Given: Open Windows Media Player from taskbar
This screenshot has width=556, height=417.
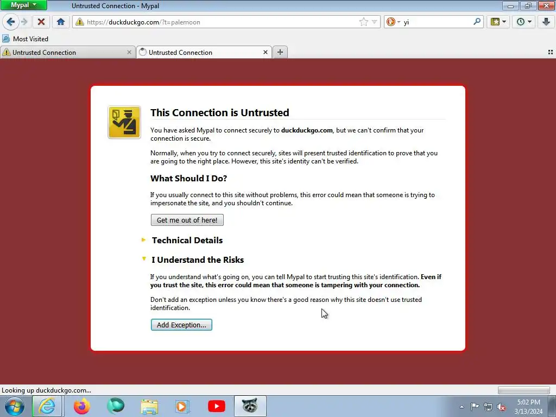Looking at the screenshot, I should pos(182,406).
